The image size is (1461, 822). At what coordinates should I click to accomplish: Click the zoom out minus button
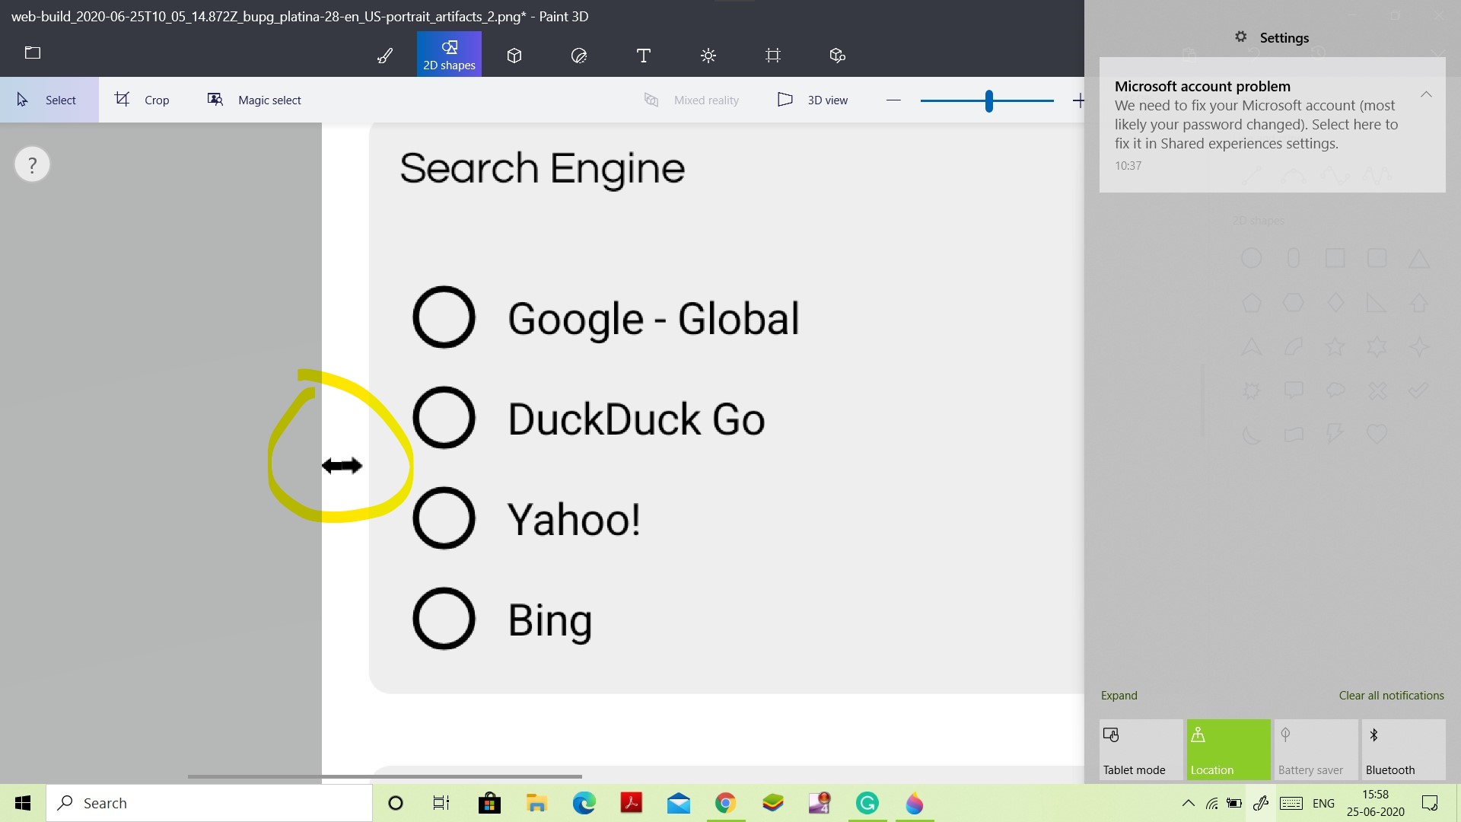[x=893, y=100]
